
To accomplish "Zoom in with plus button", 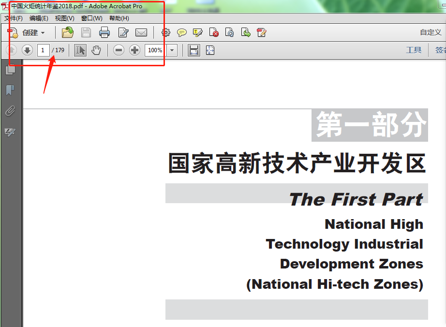I will [134, 50].
